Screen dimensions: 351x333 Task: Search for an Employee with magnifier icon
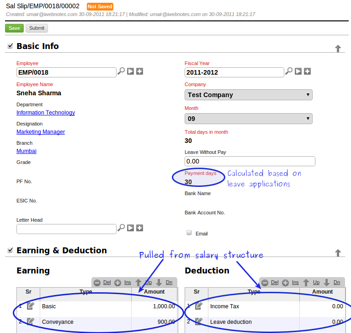tap(121, 71)
